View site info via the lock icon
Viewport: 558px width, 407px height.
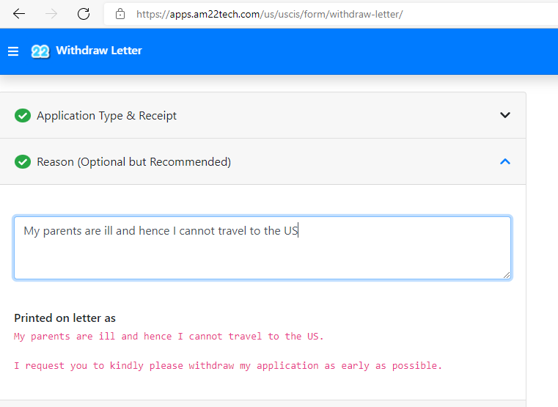pyautogui.click(x=120, y=14)
